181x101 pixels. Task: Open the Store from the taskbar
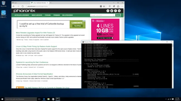coord(53,99)
